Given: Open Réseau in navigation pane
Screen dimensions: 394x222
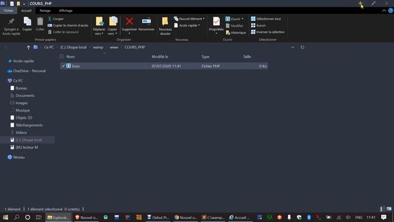Looking at the screenshot, I should 19,157.
